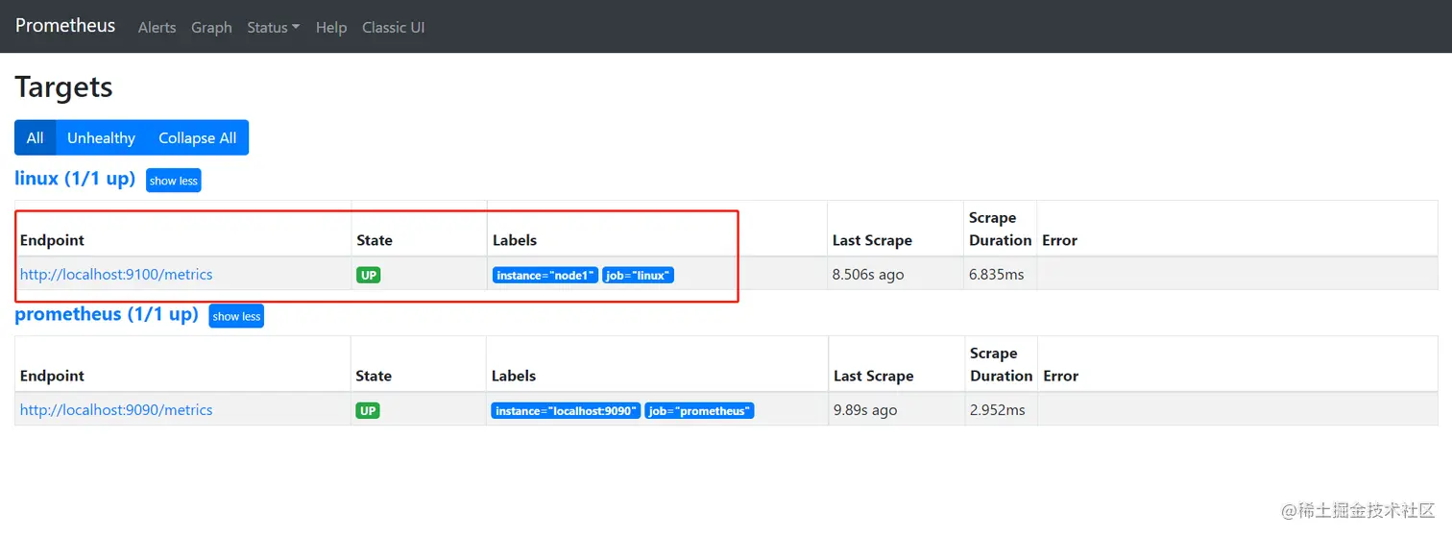The height and width of the screenshot is (537, 1452).
Task: Click the job="linux" label badge
Action: click(639, 276)
